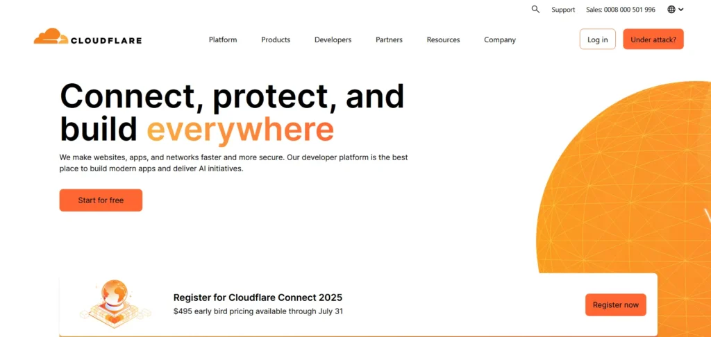Click the Sales phone number

621,10
